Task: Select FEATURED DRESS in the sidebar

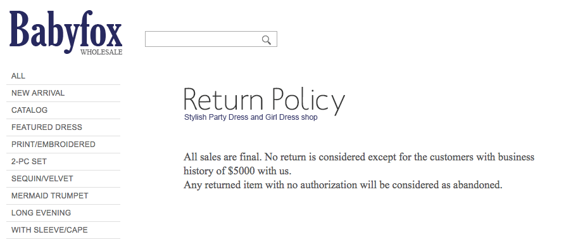Action: coord(63,127)
